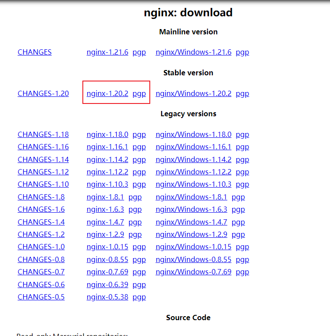Download nginx/Windows-1.16.1
The width and height of the screenshot is (330, 336).
193,147
